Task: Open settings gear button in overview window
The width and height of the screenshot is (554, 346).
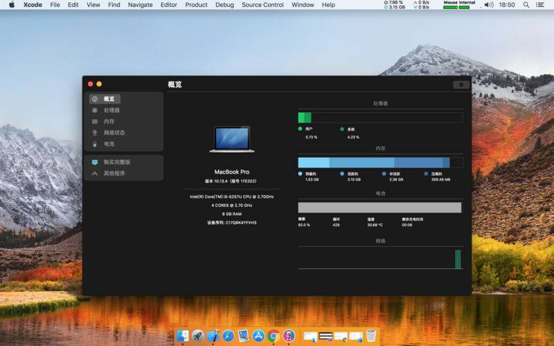Action: pos(461,84)
